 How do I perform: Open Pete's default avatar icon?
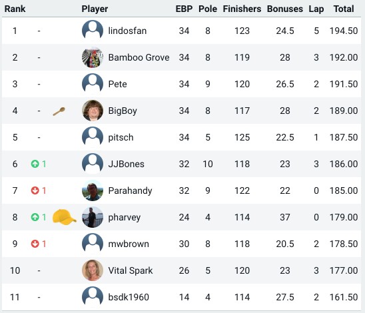[93, 84]
